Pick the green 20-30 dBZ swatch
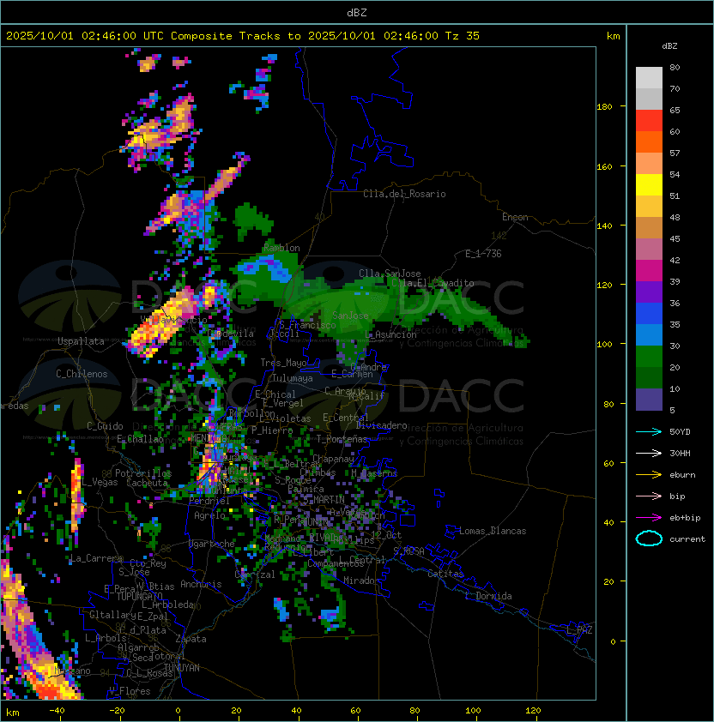Viewport: 714px width, 722px height. (649, 357)
